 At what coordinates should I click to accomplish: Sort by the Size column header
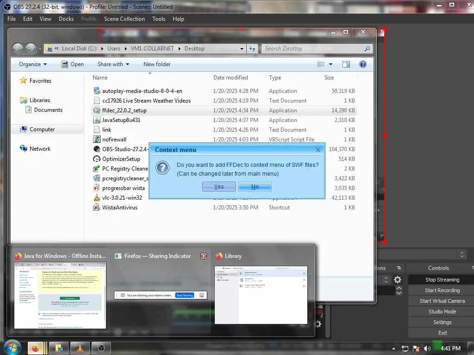click(x=329, y=78)
